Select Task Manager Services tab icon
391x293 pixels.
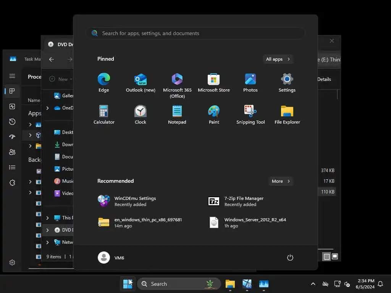click(x=12, y=183)
